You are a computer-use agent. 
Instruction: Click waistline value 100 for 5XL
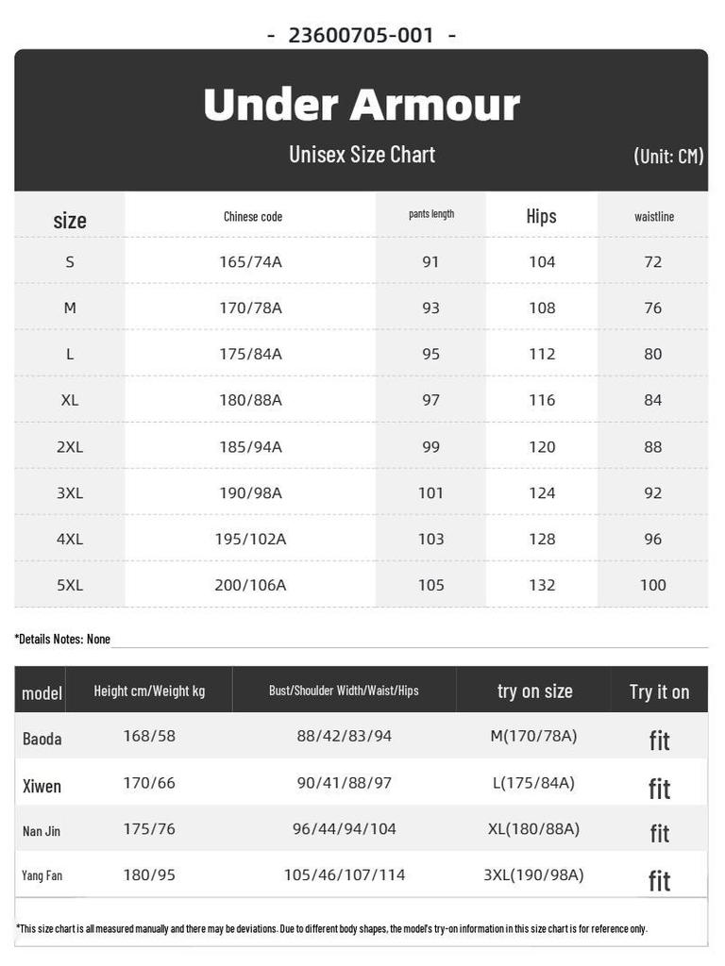coord(653,585)
